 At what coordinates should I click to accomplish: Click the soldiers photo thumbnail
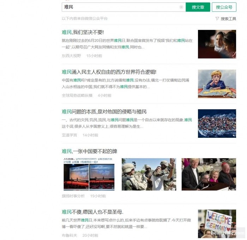pos(149,174)
